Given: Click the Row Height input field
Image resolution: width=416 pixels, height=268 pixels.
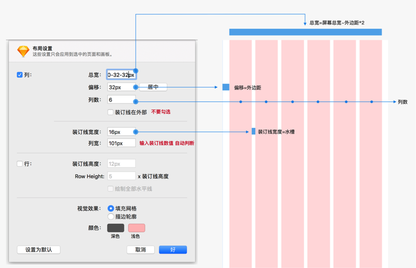Looking at the screenshot, I should (x=122, y=176).
